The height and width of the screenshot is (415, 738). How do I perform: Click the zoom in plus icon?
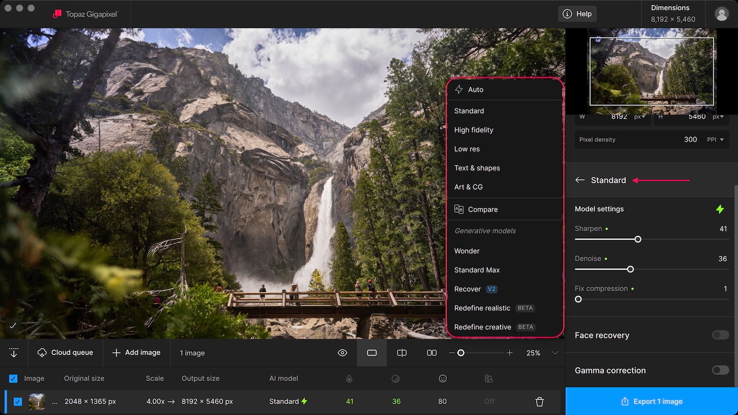(510, 353)
